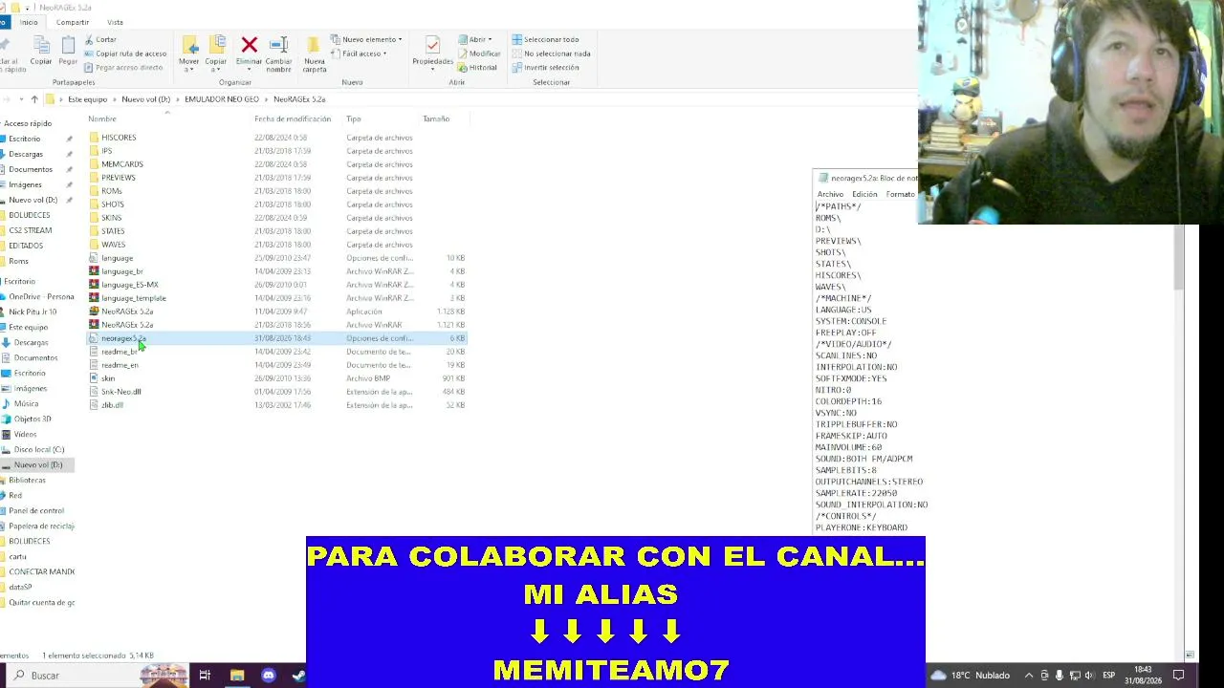Open Archivo menu in Bloc de notas

click(830, 194)
